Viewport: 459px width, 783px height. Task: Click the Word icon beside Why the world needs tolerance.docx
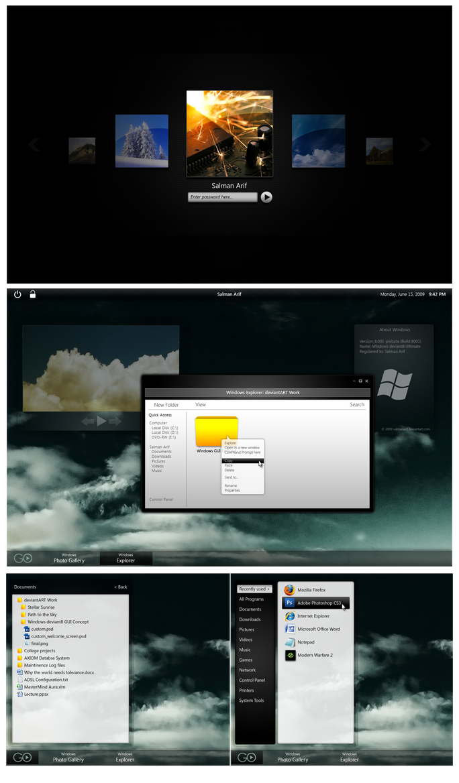point(20,672)
